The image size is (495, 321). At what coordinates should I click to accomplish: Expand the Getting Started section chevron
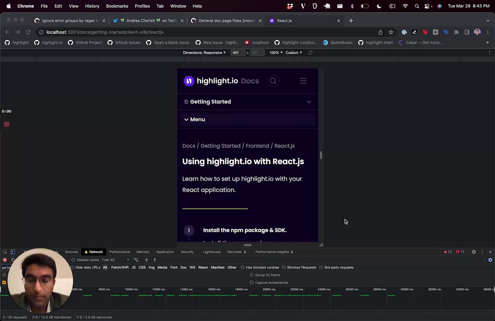[309, 102]
